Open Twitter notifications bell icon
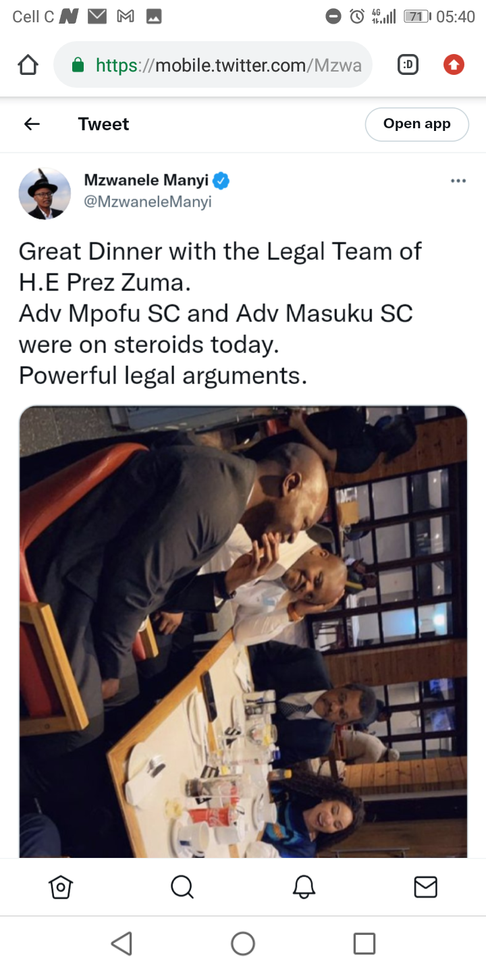Viewport: 486px width, 972px height. (304, 887)
